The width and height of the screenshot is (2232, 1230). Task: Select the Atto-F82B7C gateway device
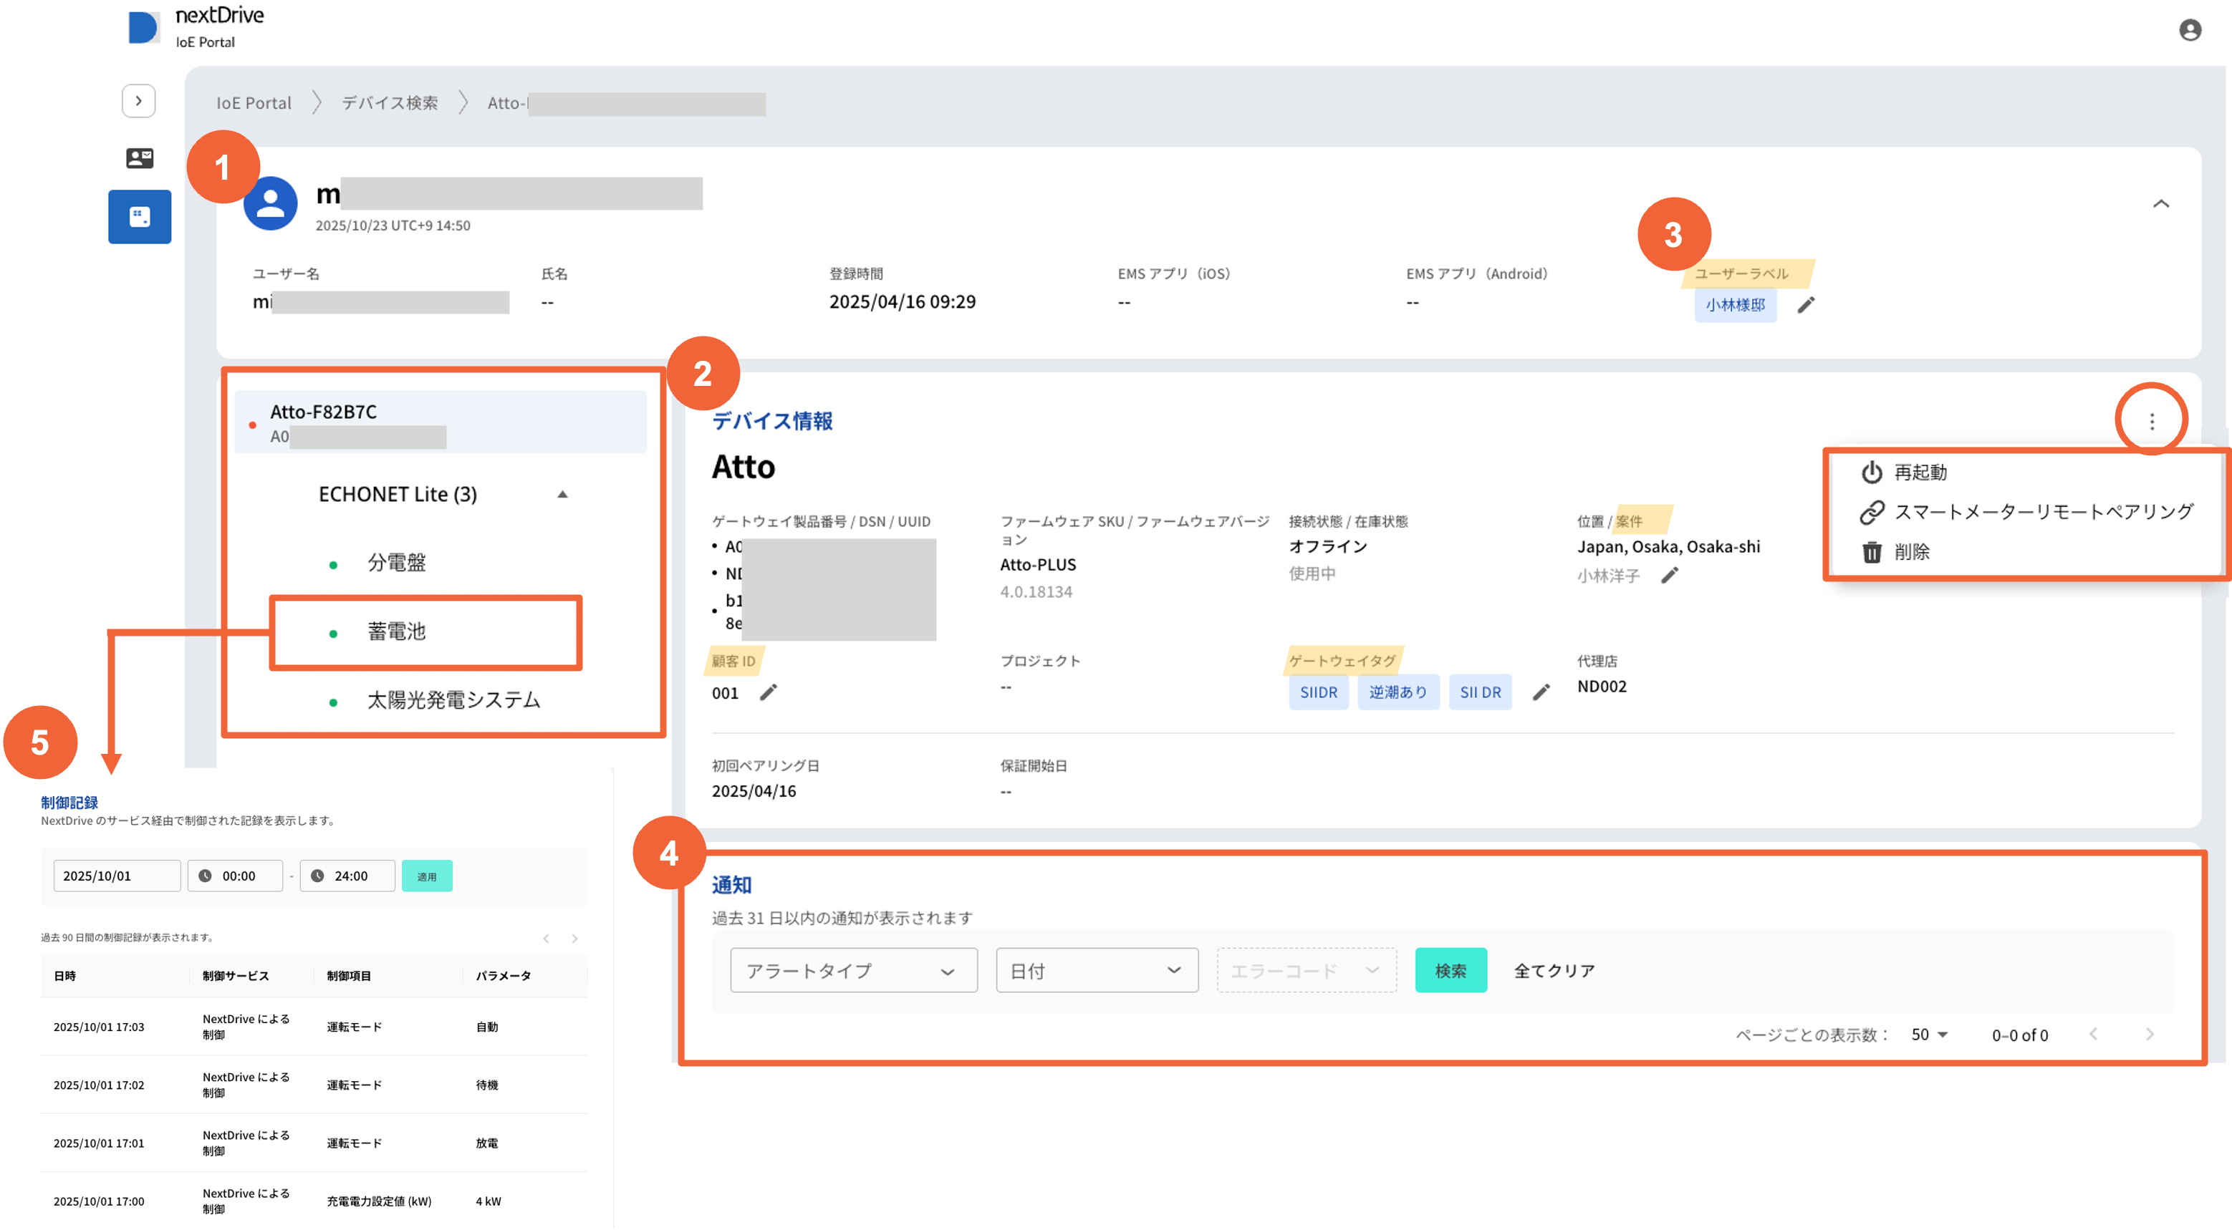[x=440, y=422]
